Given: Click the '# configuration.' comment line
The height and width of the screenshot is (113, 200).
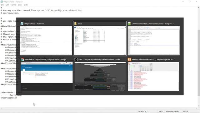Looking at the screenshot, I should pos(10,13).
